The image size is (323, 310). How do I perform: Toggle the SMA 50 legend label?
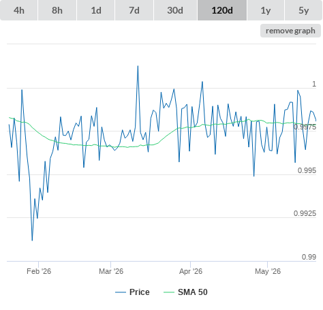pos(193,292)
